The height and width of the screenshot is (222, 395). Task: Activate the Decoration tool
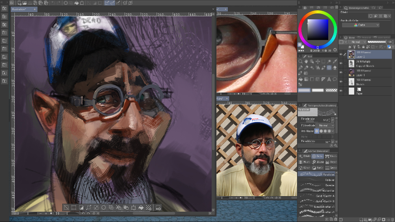point(329,68)
